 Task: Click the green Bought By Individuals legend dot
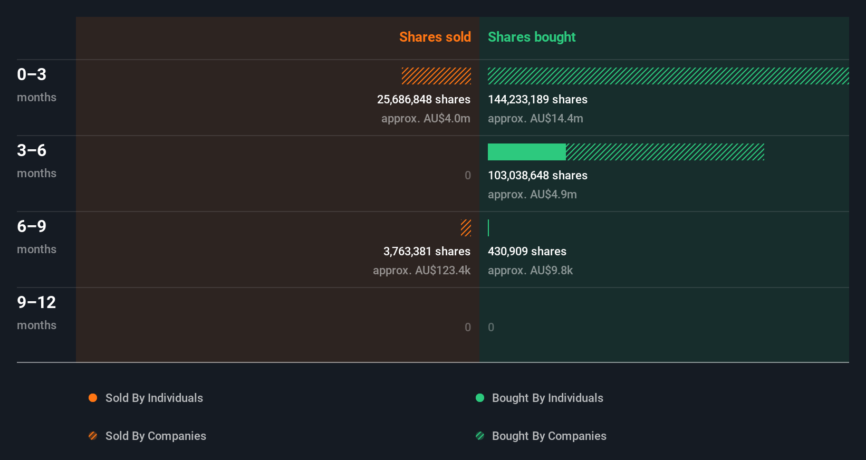[x=480, y=398]
